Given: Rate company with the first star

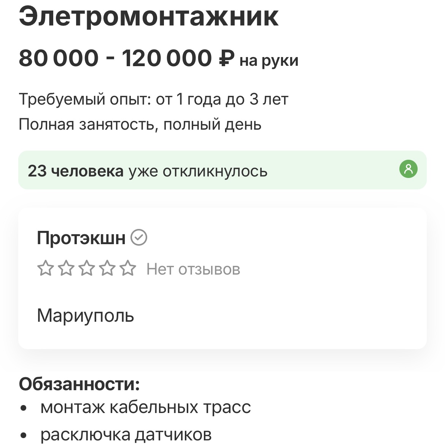Looking at the screenshot, I should (x=45, y=268).
